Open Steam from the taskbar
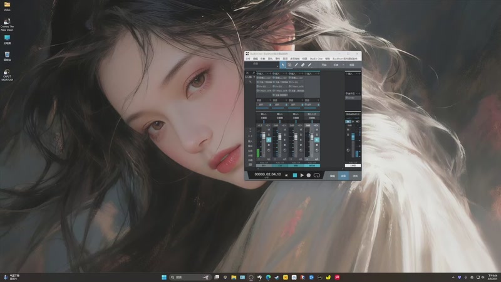The width and height of the screenshot is (501, 282). (x=277, y=277)
